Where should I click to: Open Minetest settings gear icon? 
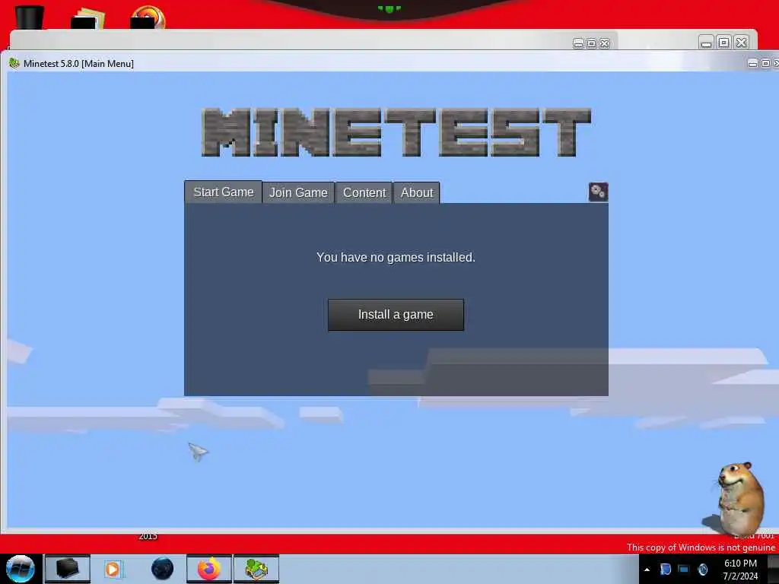click(598, 192)
